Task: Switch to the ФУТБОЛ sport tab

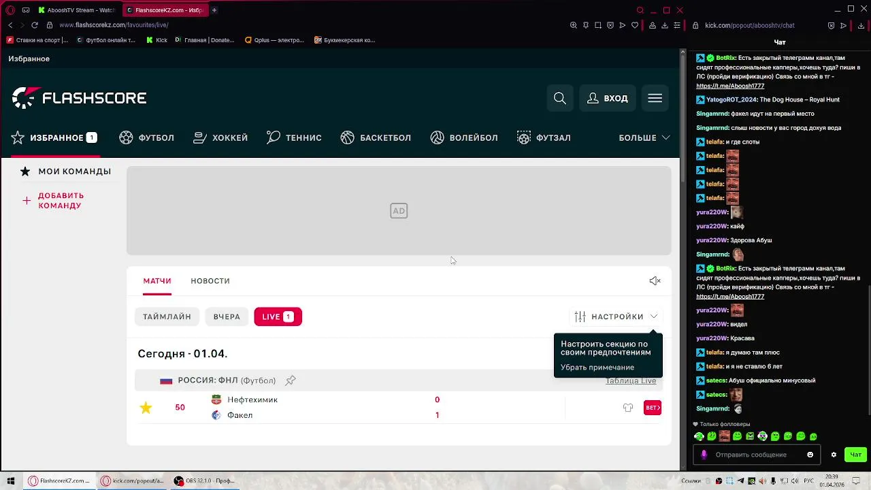Action: [x=146, y=137]
